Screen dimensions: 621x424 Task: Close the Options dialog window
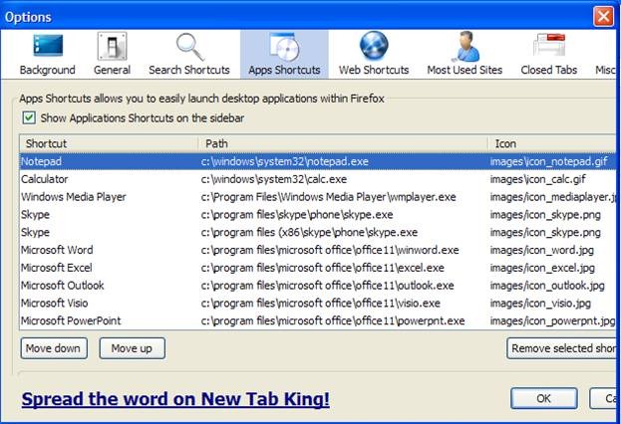[x=604, y=16]
